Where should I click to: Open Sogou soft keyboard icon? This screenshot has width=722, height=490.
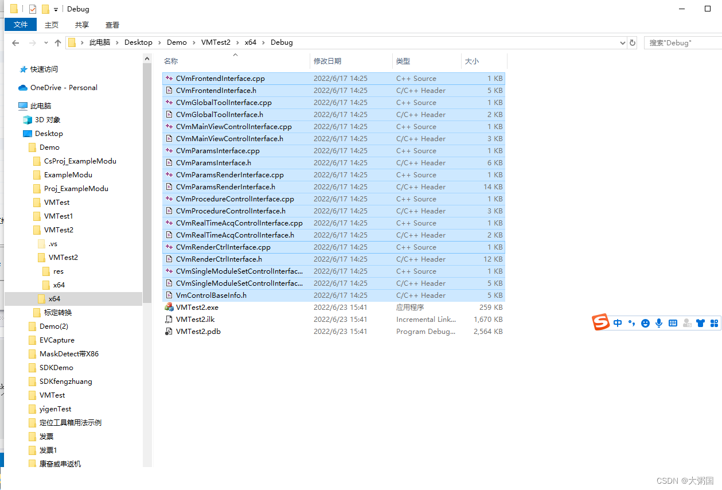(x=673, y=323)
